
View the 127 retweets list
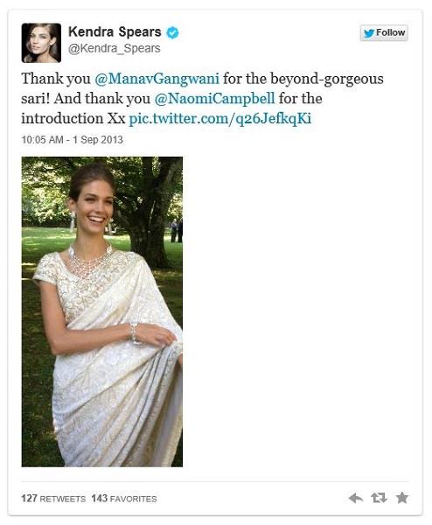click(x=53, y=499)
